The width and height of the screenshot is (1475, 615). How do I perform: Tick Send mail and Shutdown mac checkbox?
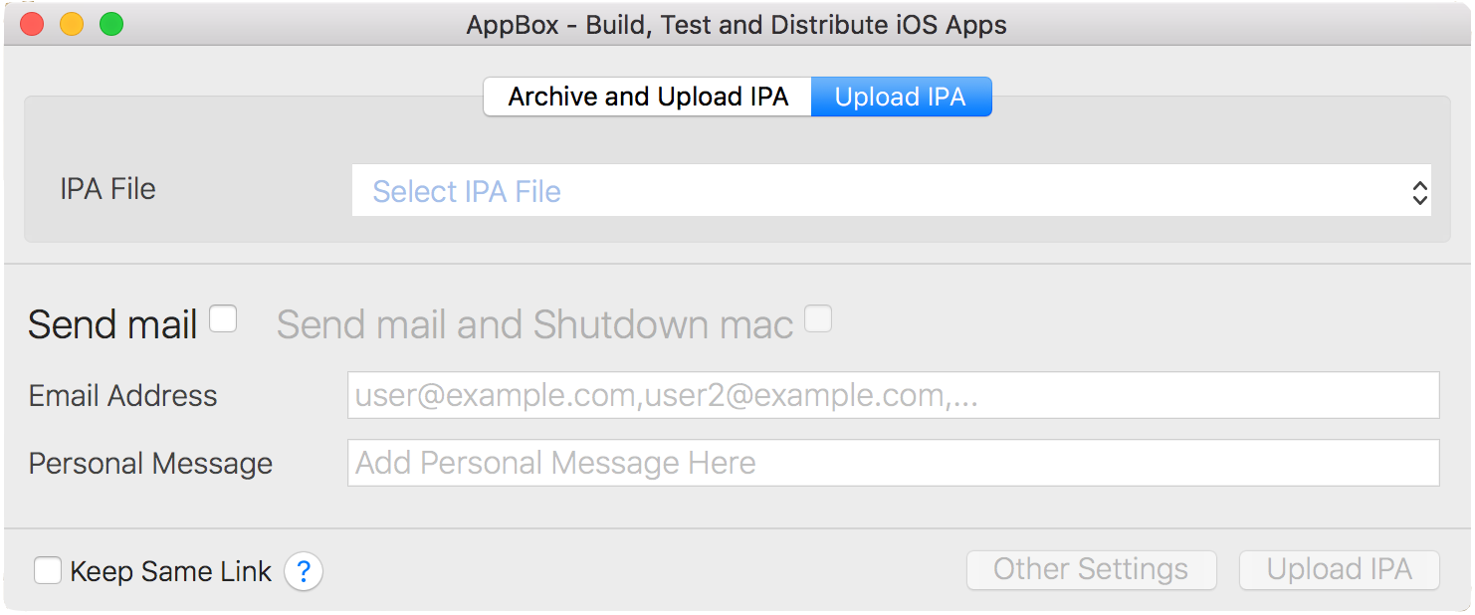[x=818, y=318]
